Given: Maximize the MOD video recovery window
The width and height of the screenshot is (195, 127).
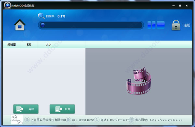Looking at the screenshot, I should point(180,6).
